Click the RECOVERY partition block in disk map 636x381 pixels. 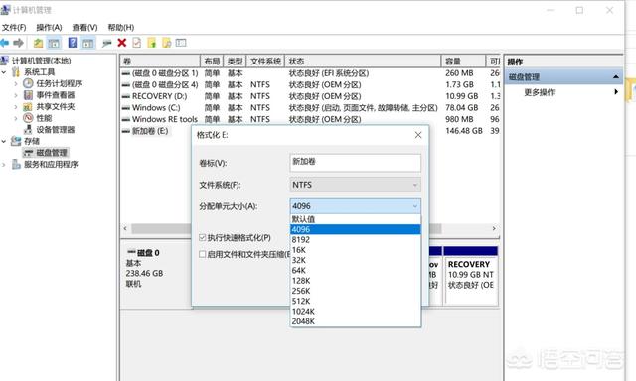click(x=471, y=275)
